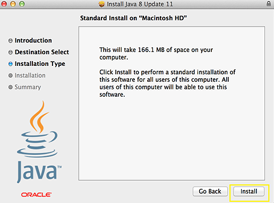Select the Destination Select step label
274x203 pixels.
[x=42, y=52]
